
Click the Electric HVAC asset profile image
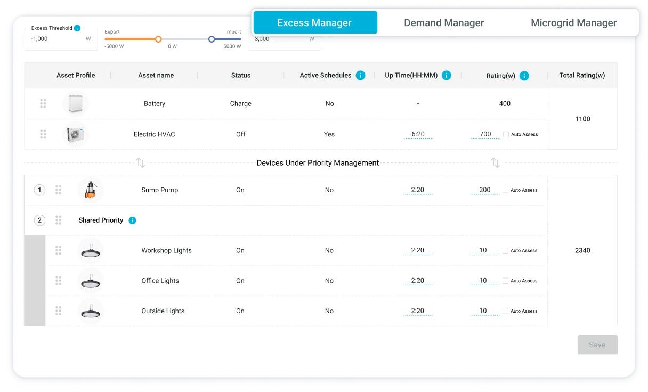point(75,134)
